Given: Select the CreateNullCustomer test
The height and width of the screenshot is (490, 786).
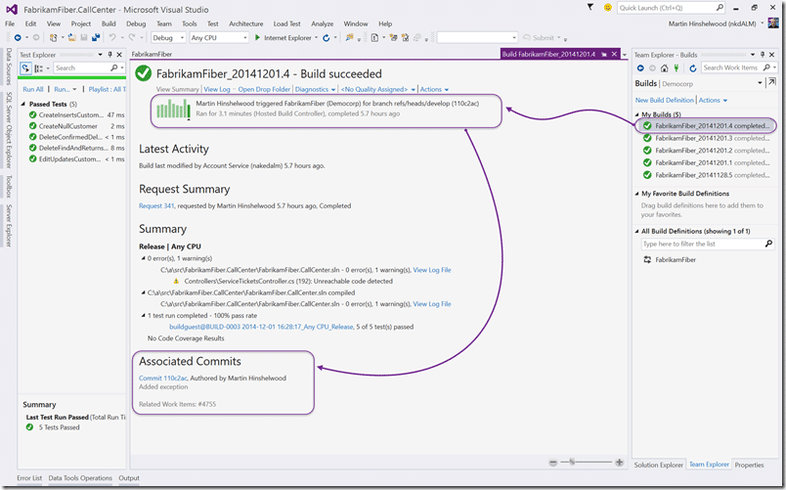Looking at the screenshot, I should coord(76,126).
